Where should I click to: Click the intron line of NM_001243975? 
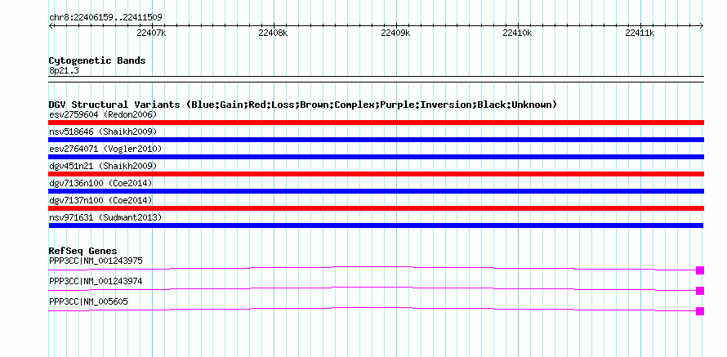pyautogui.click(x=372, y=266)
